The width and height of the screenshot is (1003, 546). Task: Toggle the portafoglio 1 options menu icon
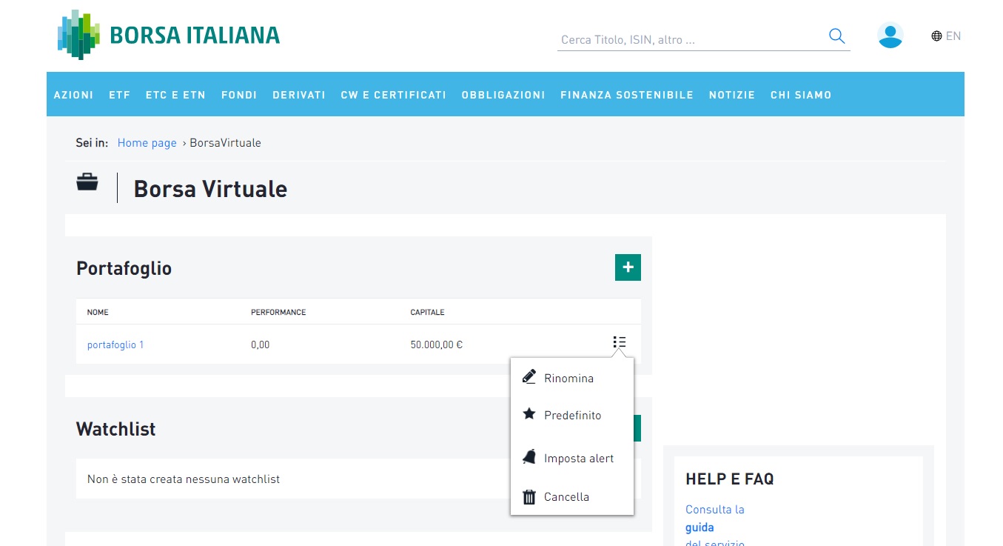[620, 342]
